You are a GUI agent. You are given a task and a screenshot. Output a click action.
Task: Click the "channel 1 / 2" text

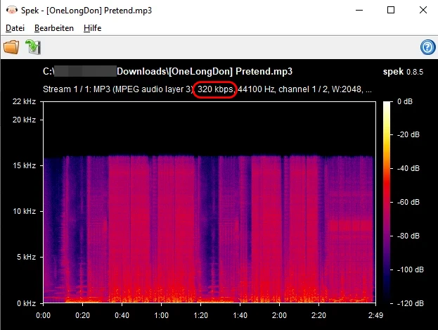coord(303,89)
